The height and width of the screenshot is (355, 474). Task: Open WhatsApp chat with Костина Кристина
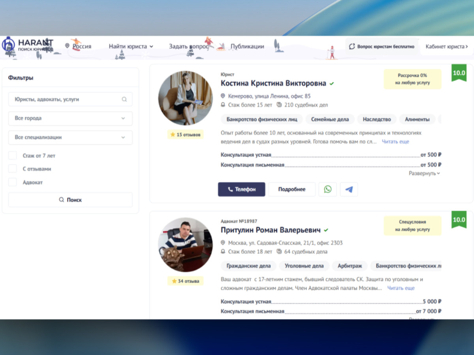[x=328, y=189]
